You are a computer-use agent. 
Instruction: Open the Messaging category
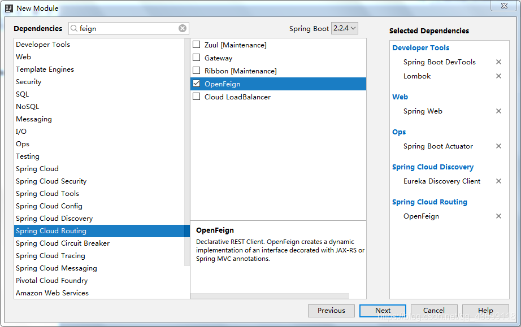click(99, 119)
